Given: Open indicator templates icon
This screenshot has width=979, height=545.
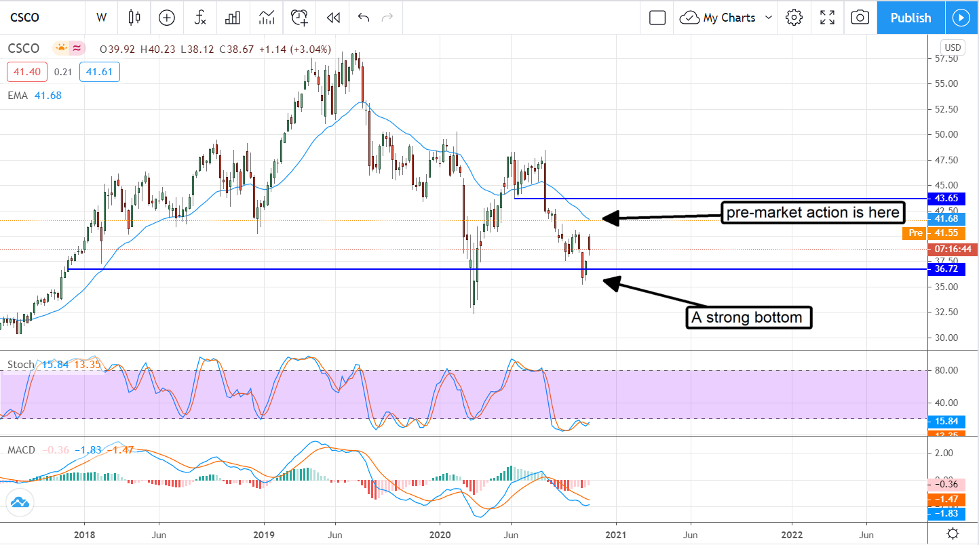Looking at the screenshot, I should point(266,18).
